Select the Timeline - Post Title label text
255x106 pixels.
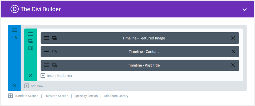(144, 65)
